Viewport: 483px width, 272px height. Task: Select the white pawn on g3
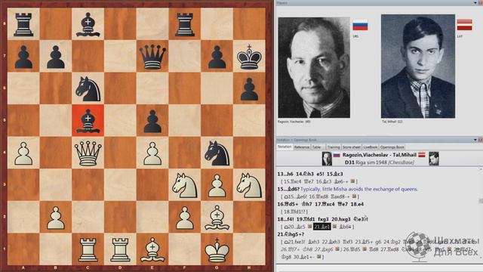click(x=217, y=186)
